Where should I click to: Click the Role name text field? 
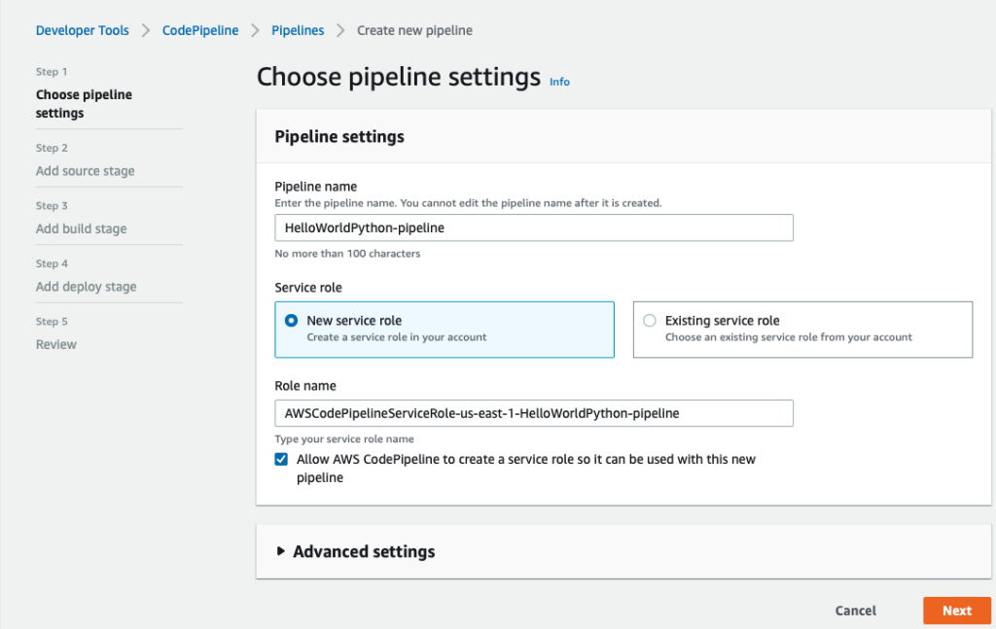[534, 413]
